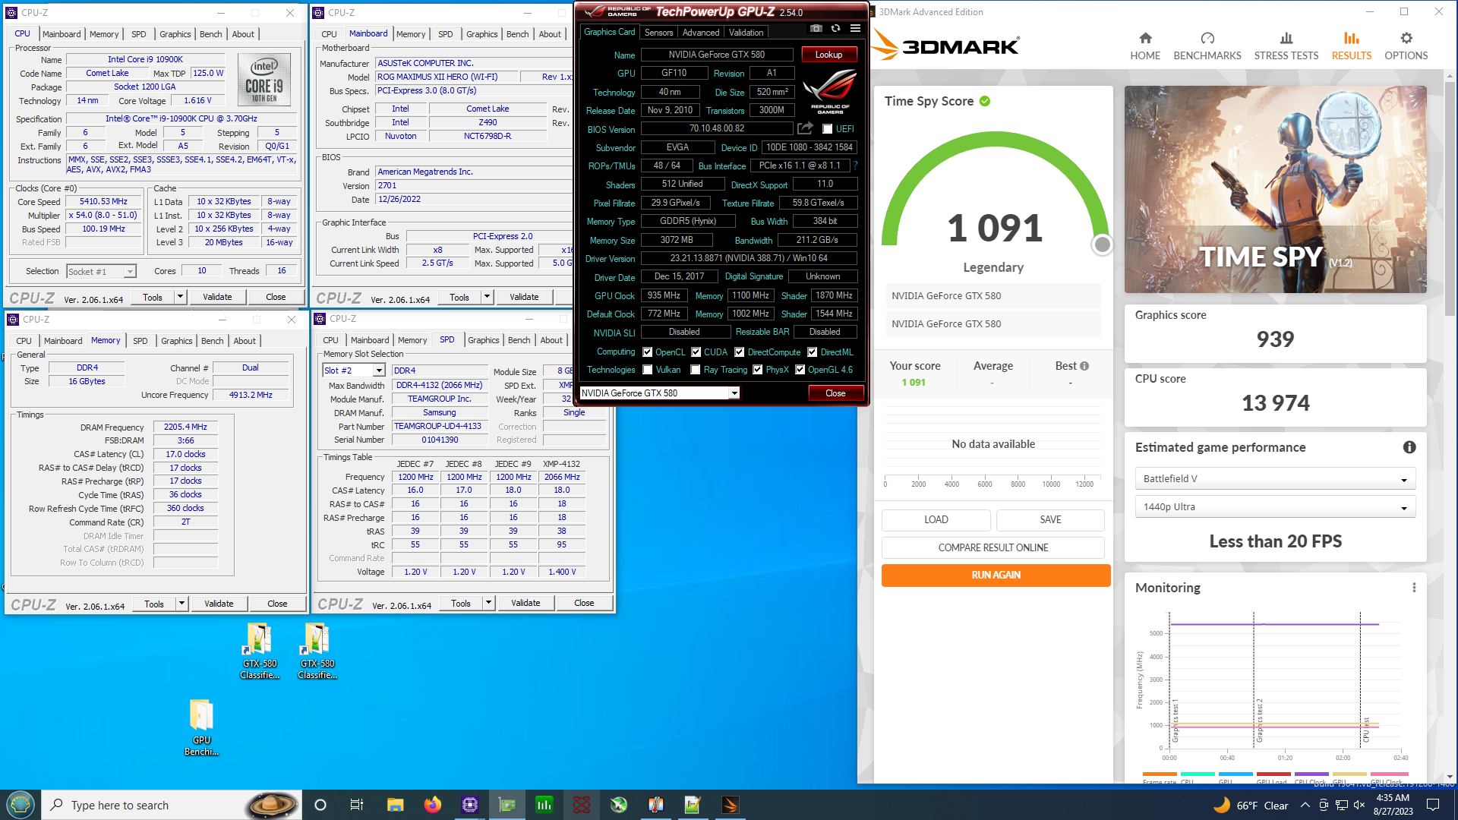The width and height of the screenshot is (1458, 820).
Task: Toggle the DirectML checkbox
Action: pyautogui.click(x=813, y=352)
